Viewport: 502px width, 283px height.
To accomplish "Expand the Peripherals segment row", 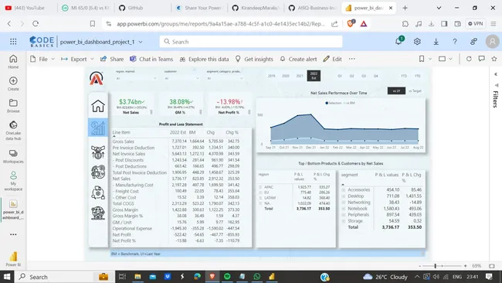I will tap(343, 215).
